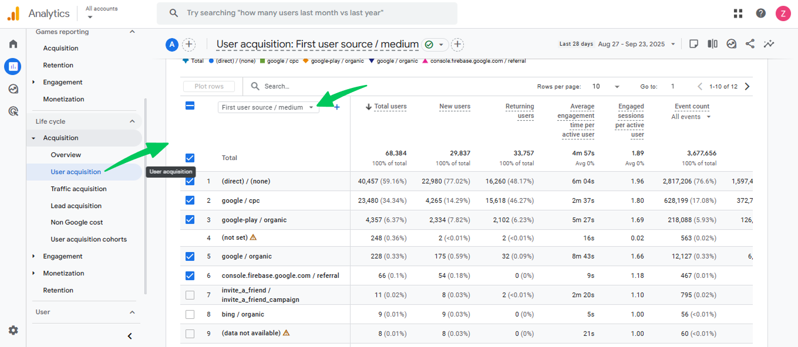The image size is (798, 347).
Task: Open the Help question mark icon
Action: (x=761, y=13)
